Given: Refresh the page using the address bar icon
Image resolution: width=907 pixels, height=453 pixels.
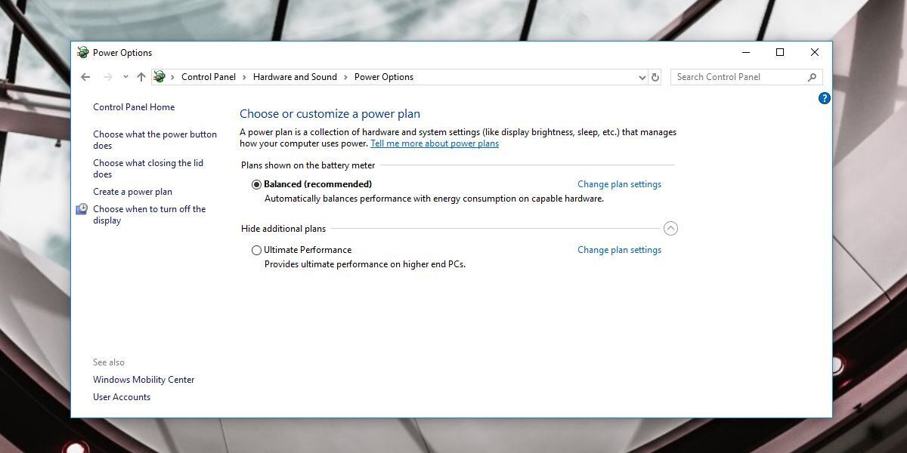Looking at the screenshot, I should 655,76.
